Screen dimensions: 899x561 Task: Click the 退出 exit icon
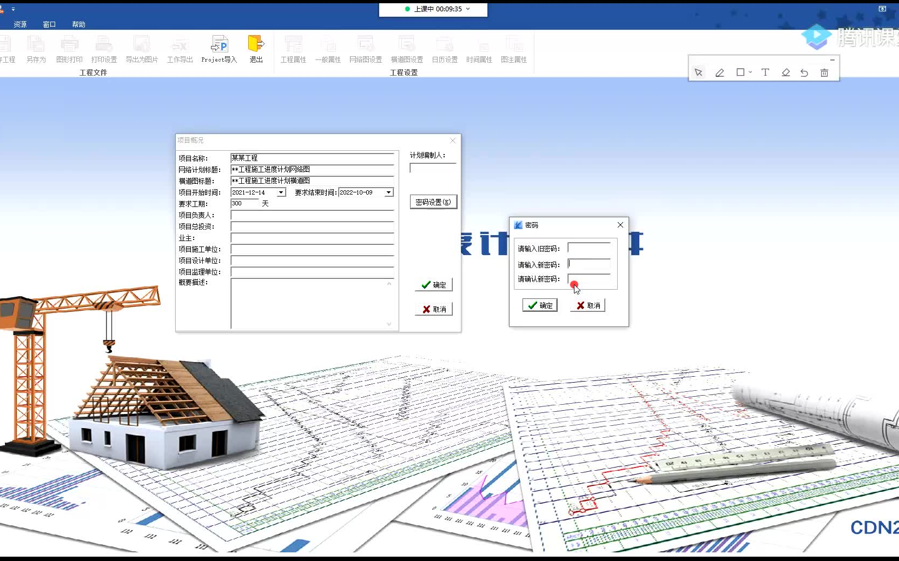pos(256,49)
